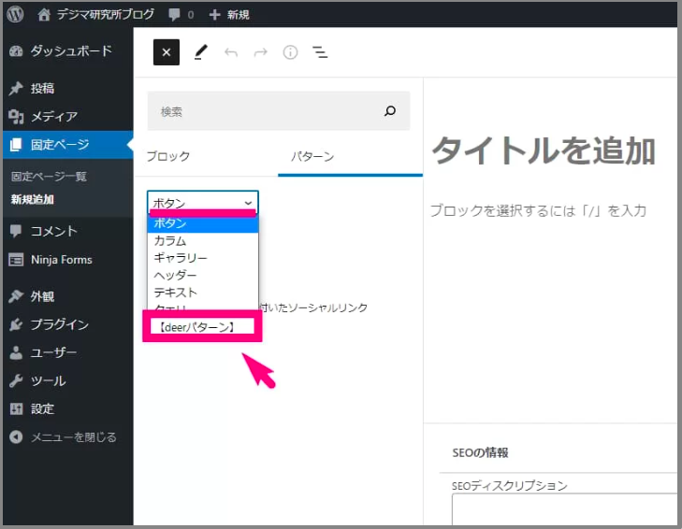Click the メディア icon in sidebar
This screenshot has width=682, height=529.
16,117
